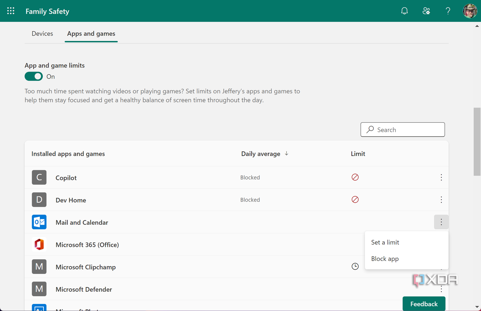The height and width of the screenshot is (311, 481).
Task: Click Installed apps and games header
Action: pos(68,154)
